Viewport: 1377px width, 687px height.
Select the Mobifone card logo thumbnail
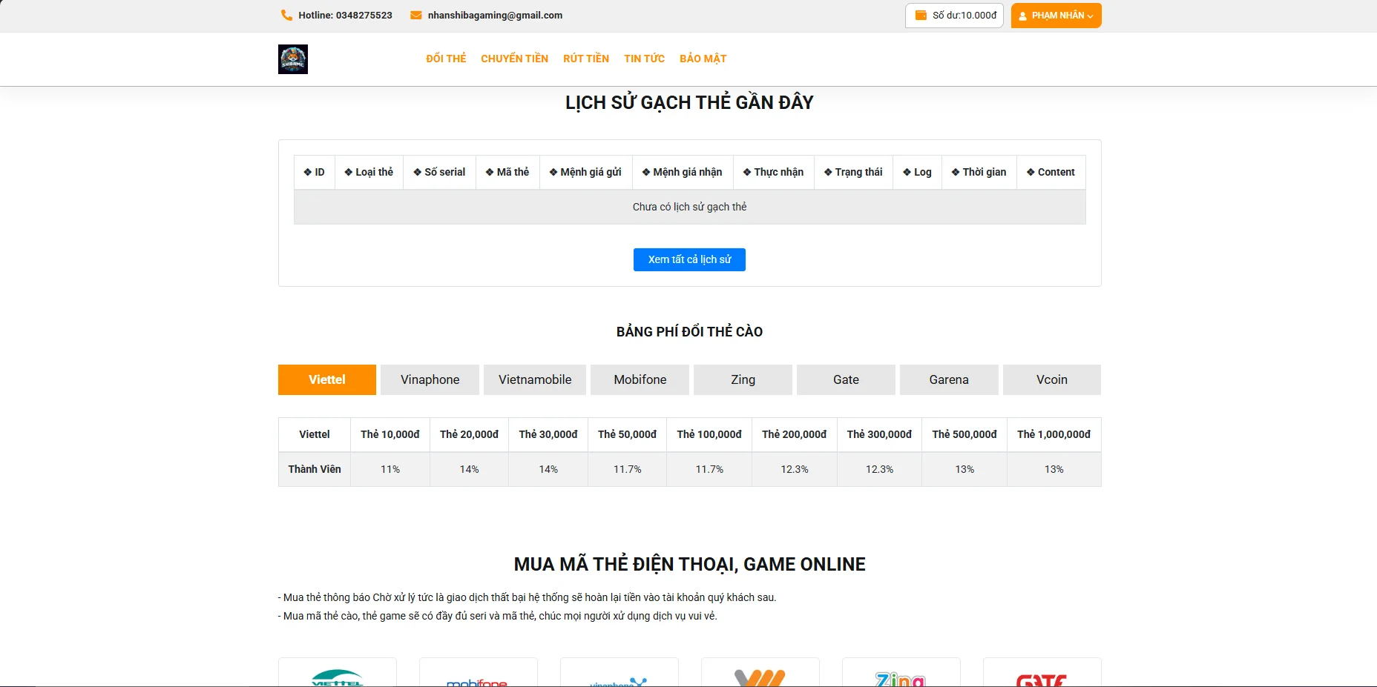479,673
